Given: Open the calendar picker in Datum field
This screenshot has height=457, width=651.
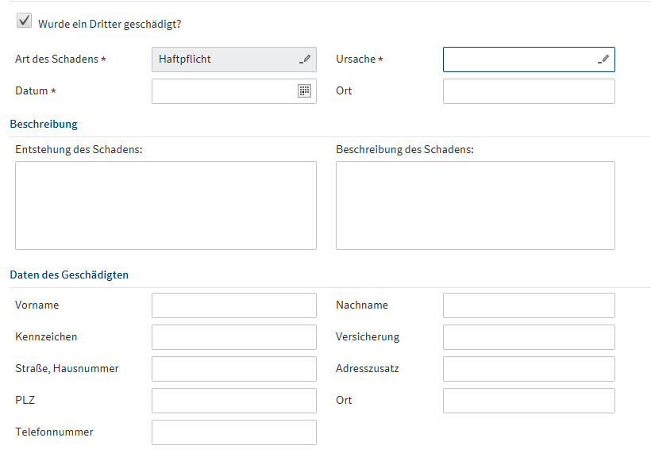Looking at the screenshot, I should (x=304, y=91).
